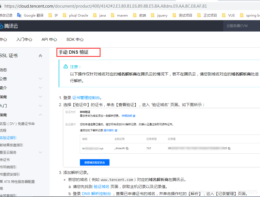Screen dimensions: 260x197
Task: Open the 正式项目 bookmark folder icon
Action: pos(199,15)
